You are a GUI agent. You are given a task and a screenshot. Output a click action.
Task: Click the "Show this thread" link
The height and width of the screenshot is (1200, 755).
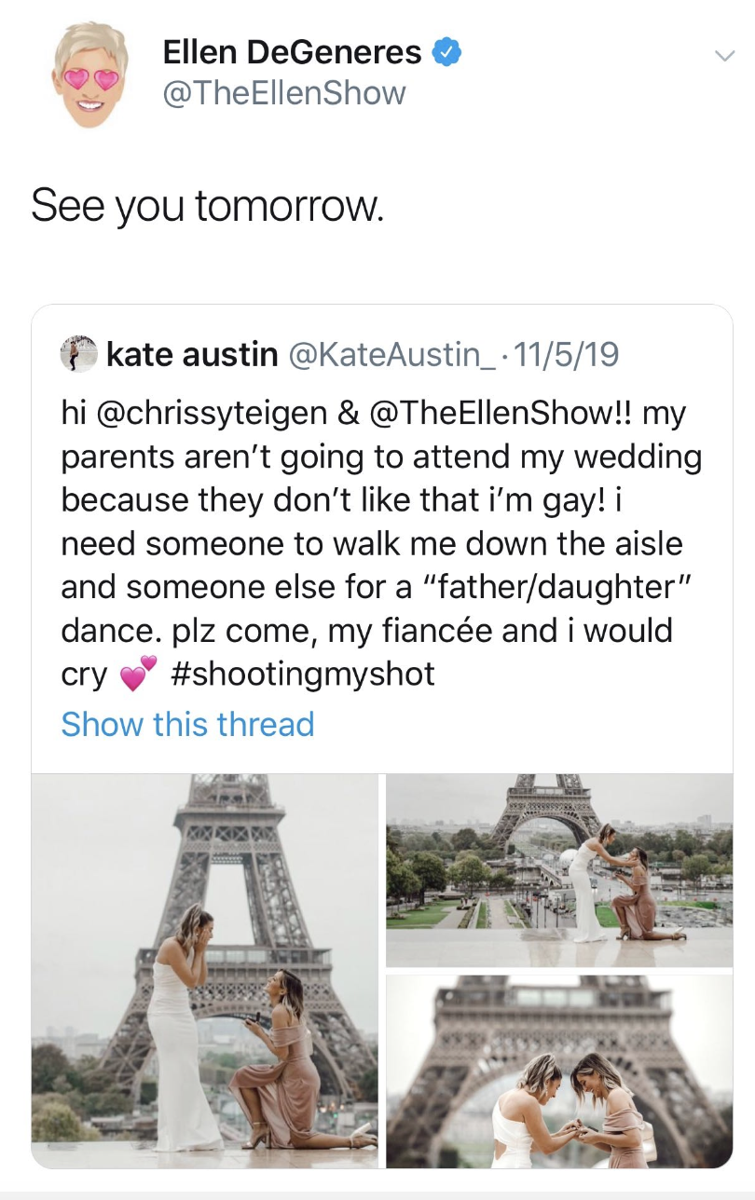(187, 724)
